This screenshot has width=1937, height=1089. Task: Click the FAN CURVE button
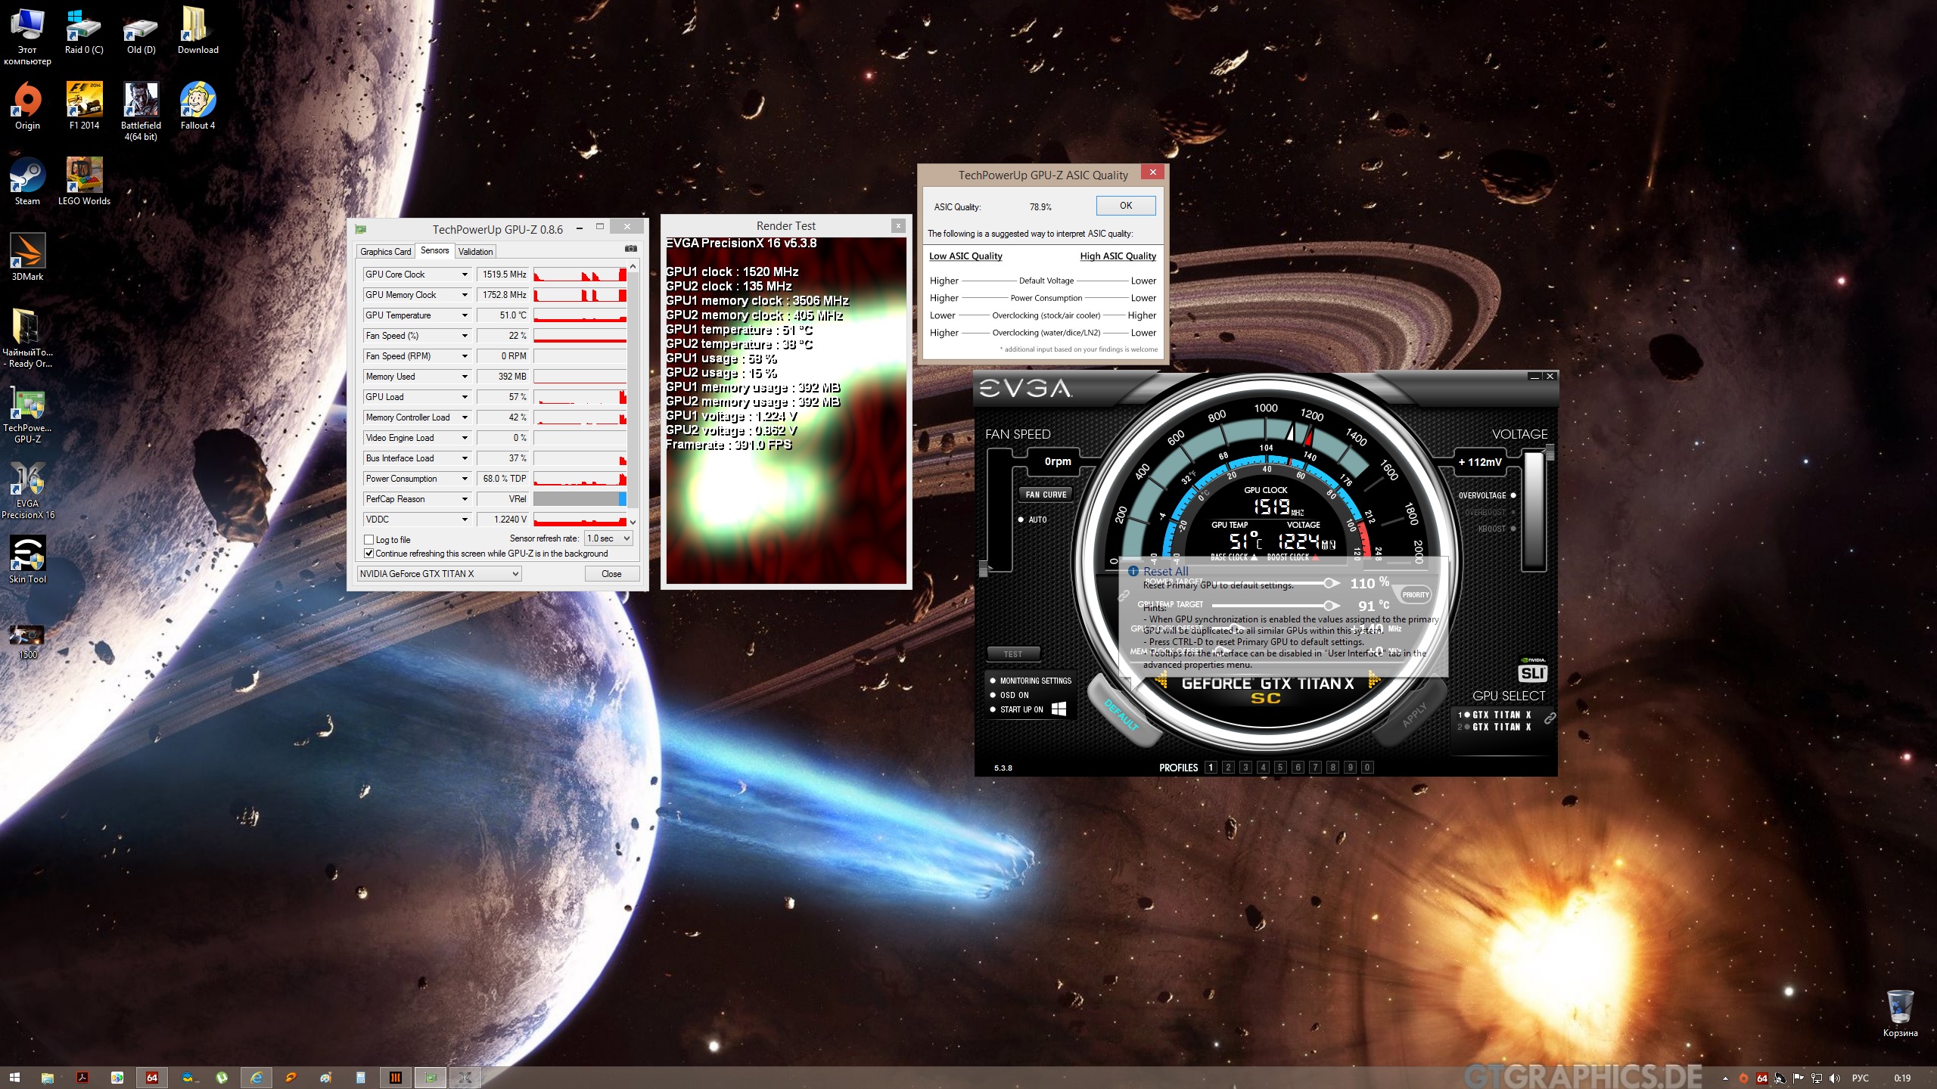coord(1046,495)
